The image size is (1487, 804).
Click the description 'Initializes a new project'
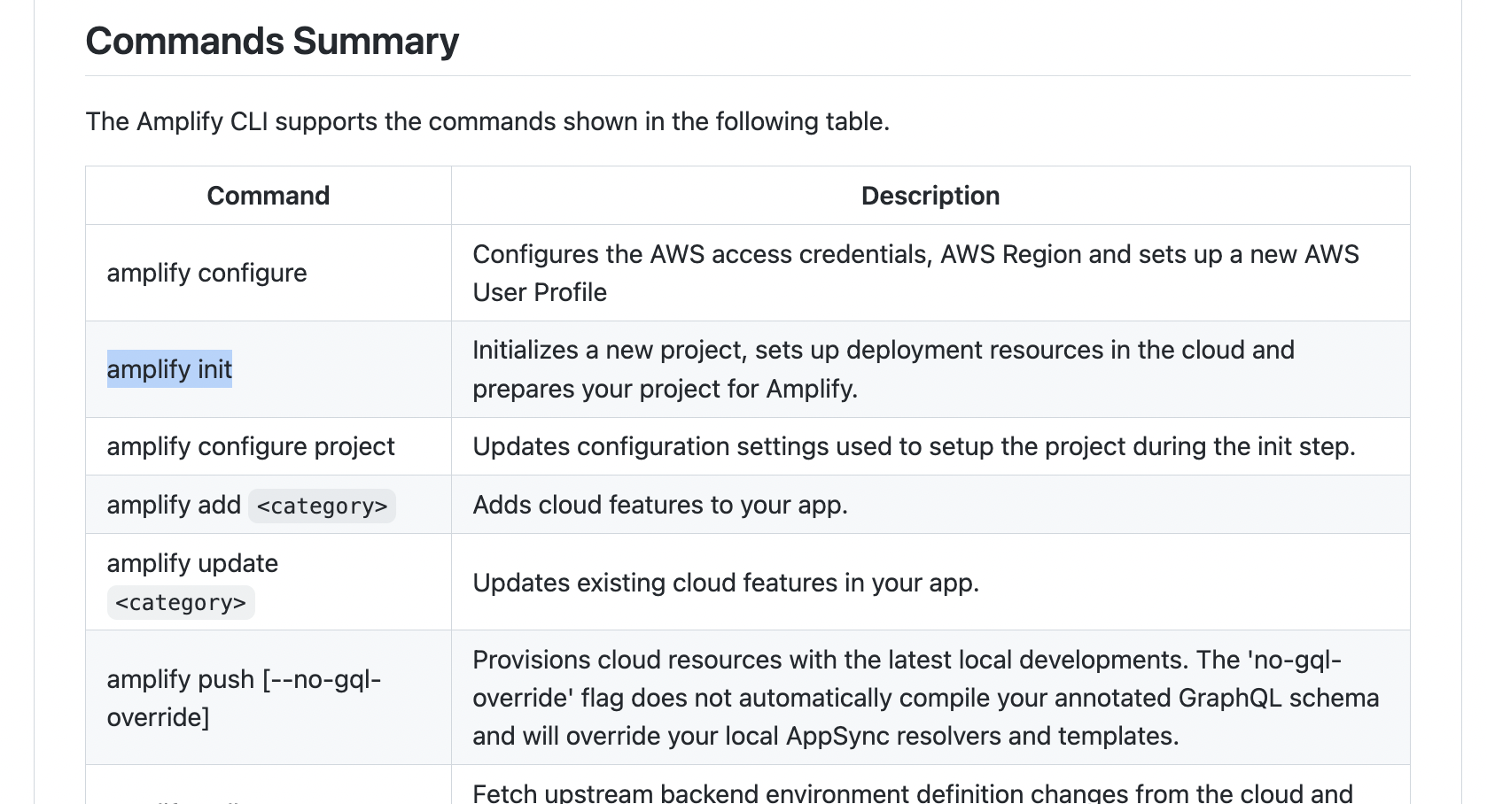[x=884, y=369]
